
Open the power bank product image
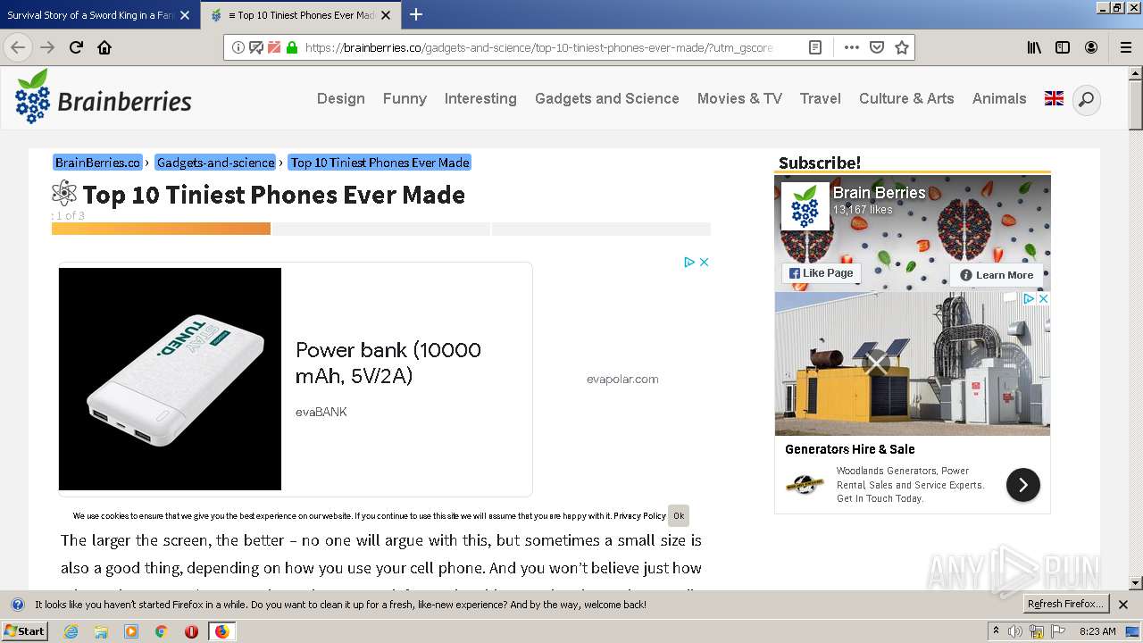pos(170,379)
